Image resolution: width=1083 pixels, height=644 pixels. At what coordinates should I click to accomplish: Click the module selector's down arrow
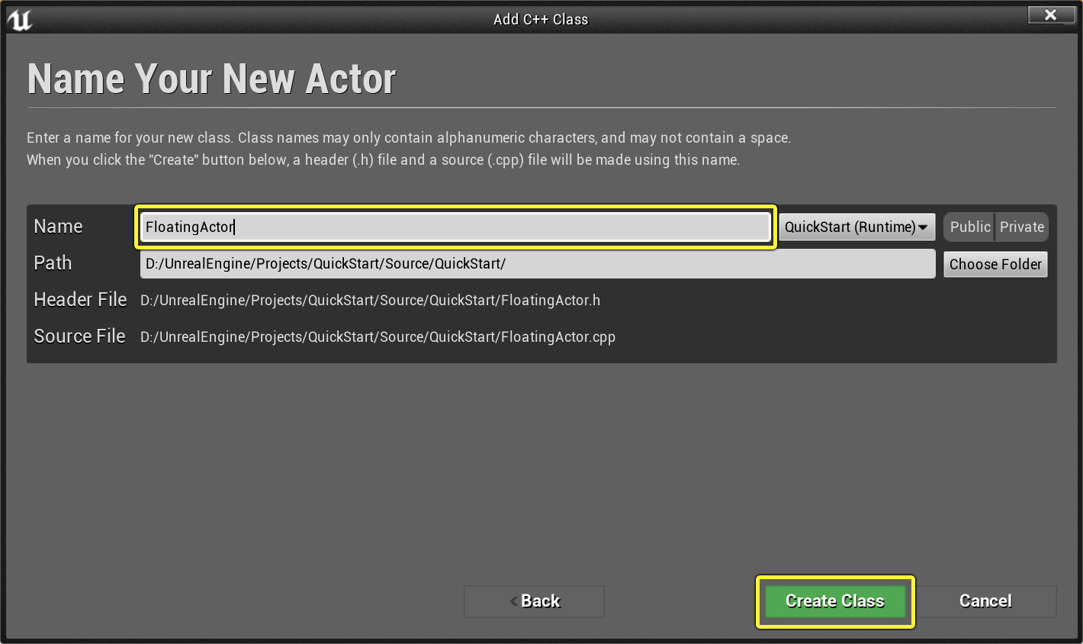pos(923,227)
